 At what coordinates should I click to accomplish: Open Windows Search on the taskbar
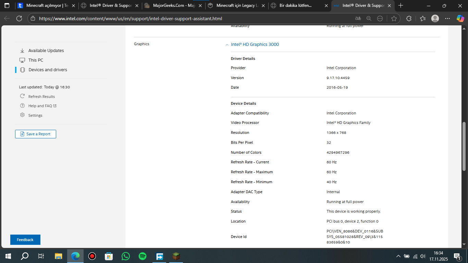25,256
